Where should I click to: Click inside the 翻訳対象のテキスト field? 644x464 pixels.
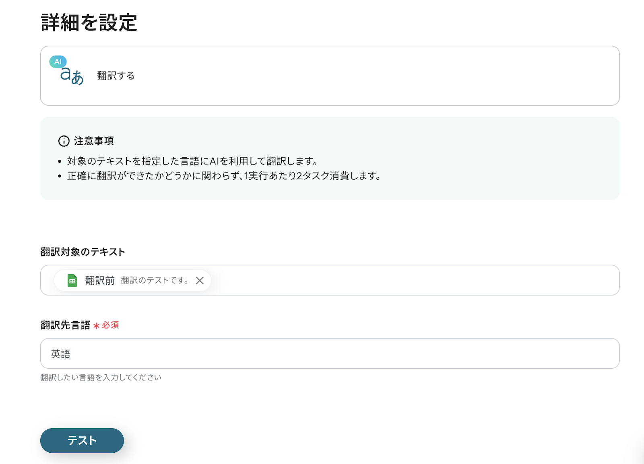(330, 280)
